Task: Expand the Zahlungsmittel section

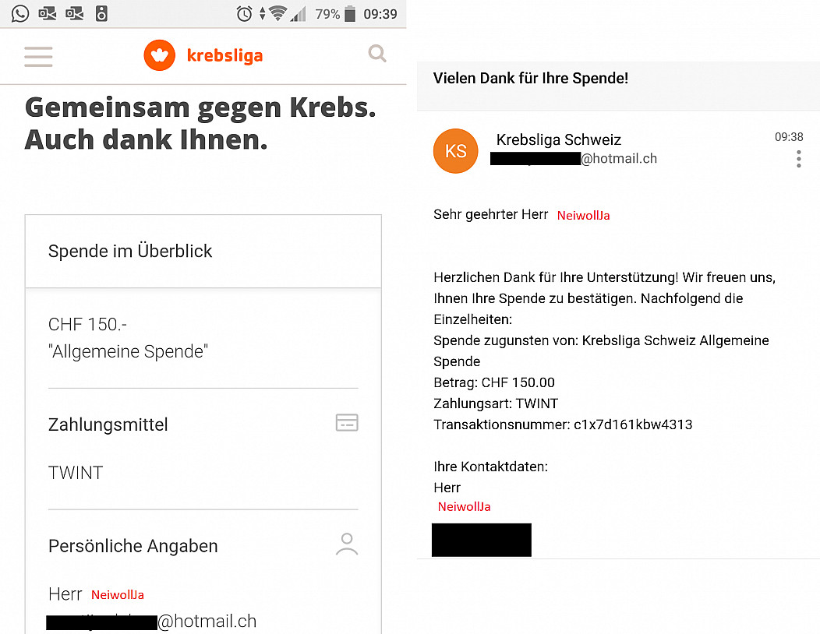Action: point(108,424)
